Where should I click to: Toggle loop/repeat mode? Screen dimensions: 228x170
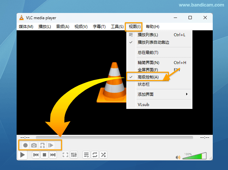pos(95,155)
